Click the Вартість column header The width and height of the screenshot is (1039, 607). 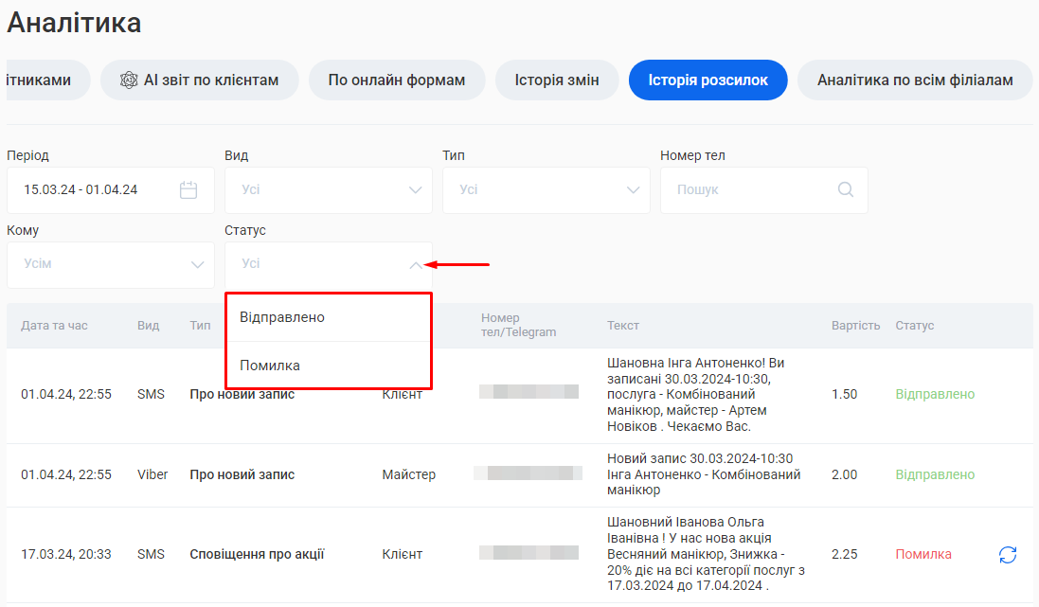(x=855, y=326)
